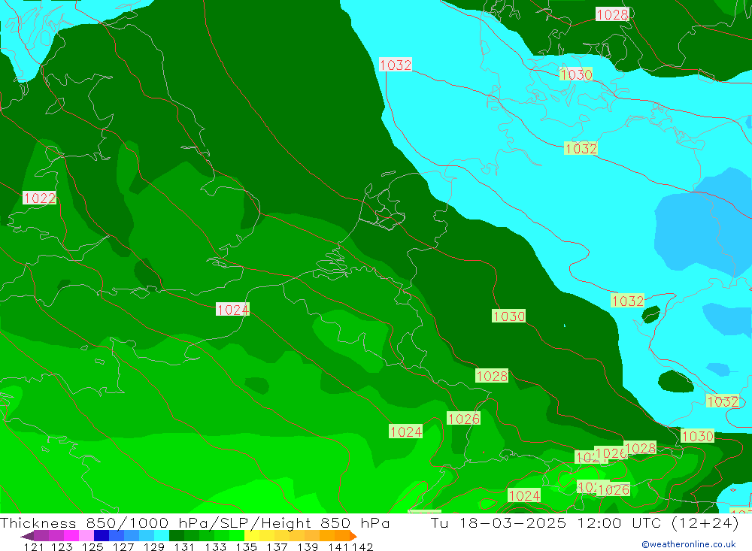Click legend value 131
The height and width of the screenshot is (551, 752).
click(x=184, y=546)
